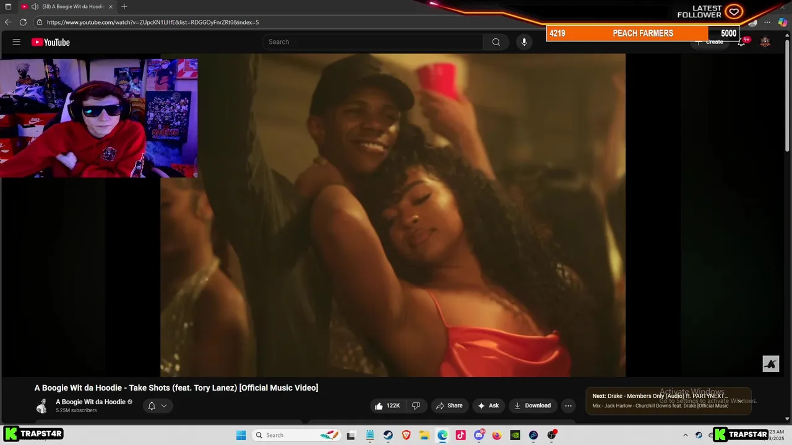Image resolution: width=792 pixels, height=445 pixels.
Task: Open Brave browser from the taskbar
Action: 406,435
